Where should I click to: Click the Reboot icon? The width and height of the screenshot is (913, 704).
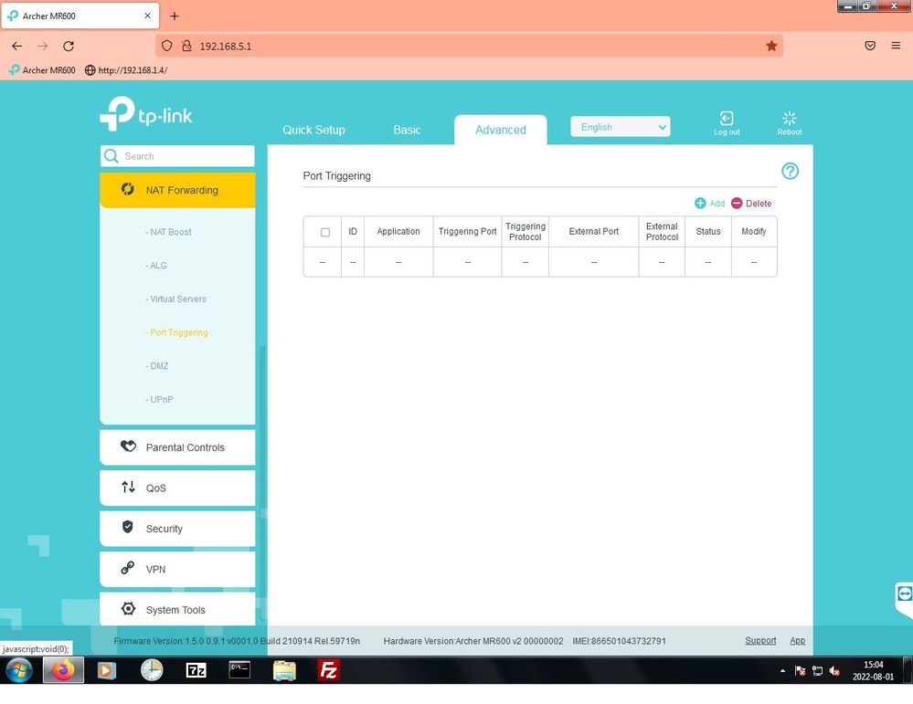[x=790, y=119]
